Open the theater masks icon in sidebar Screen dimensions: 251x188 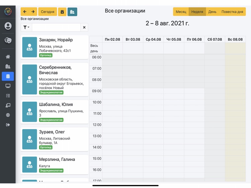pos(8,40)
